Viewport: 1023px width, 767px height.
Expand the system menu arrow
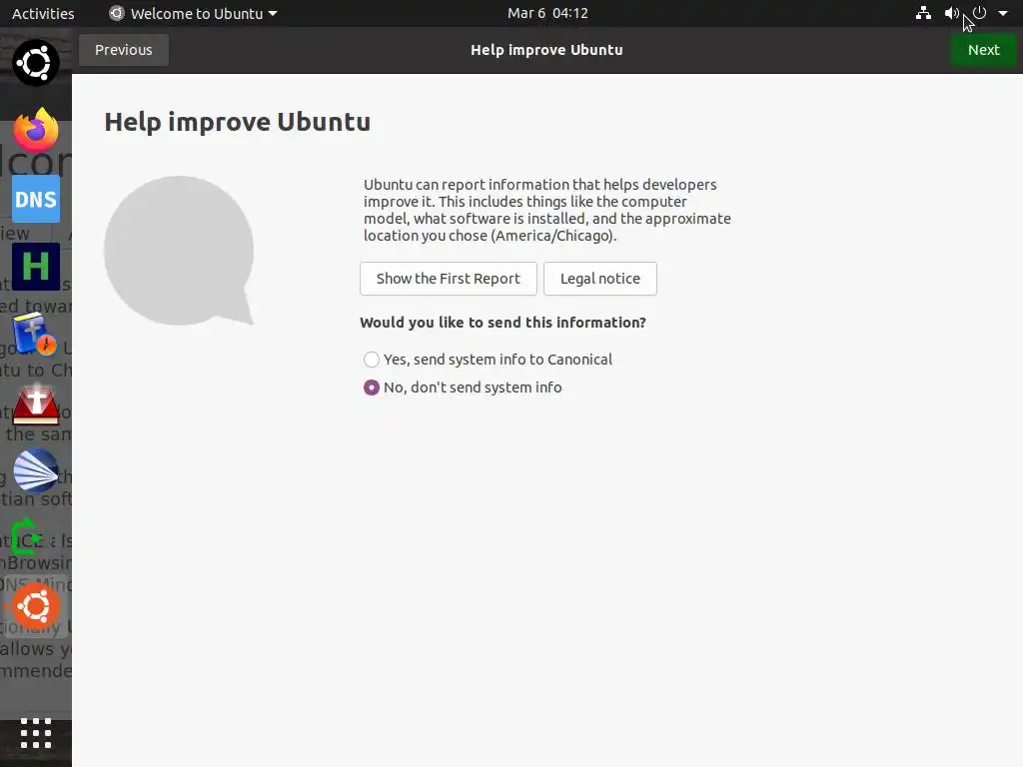pos(1003,13)
